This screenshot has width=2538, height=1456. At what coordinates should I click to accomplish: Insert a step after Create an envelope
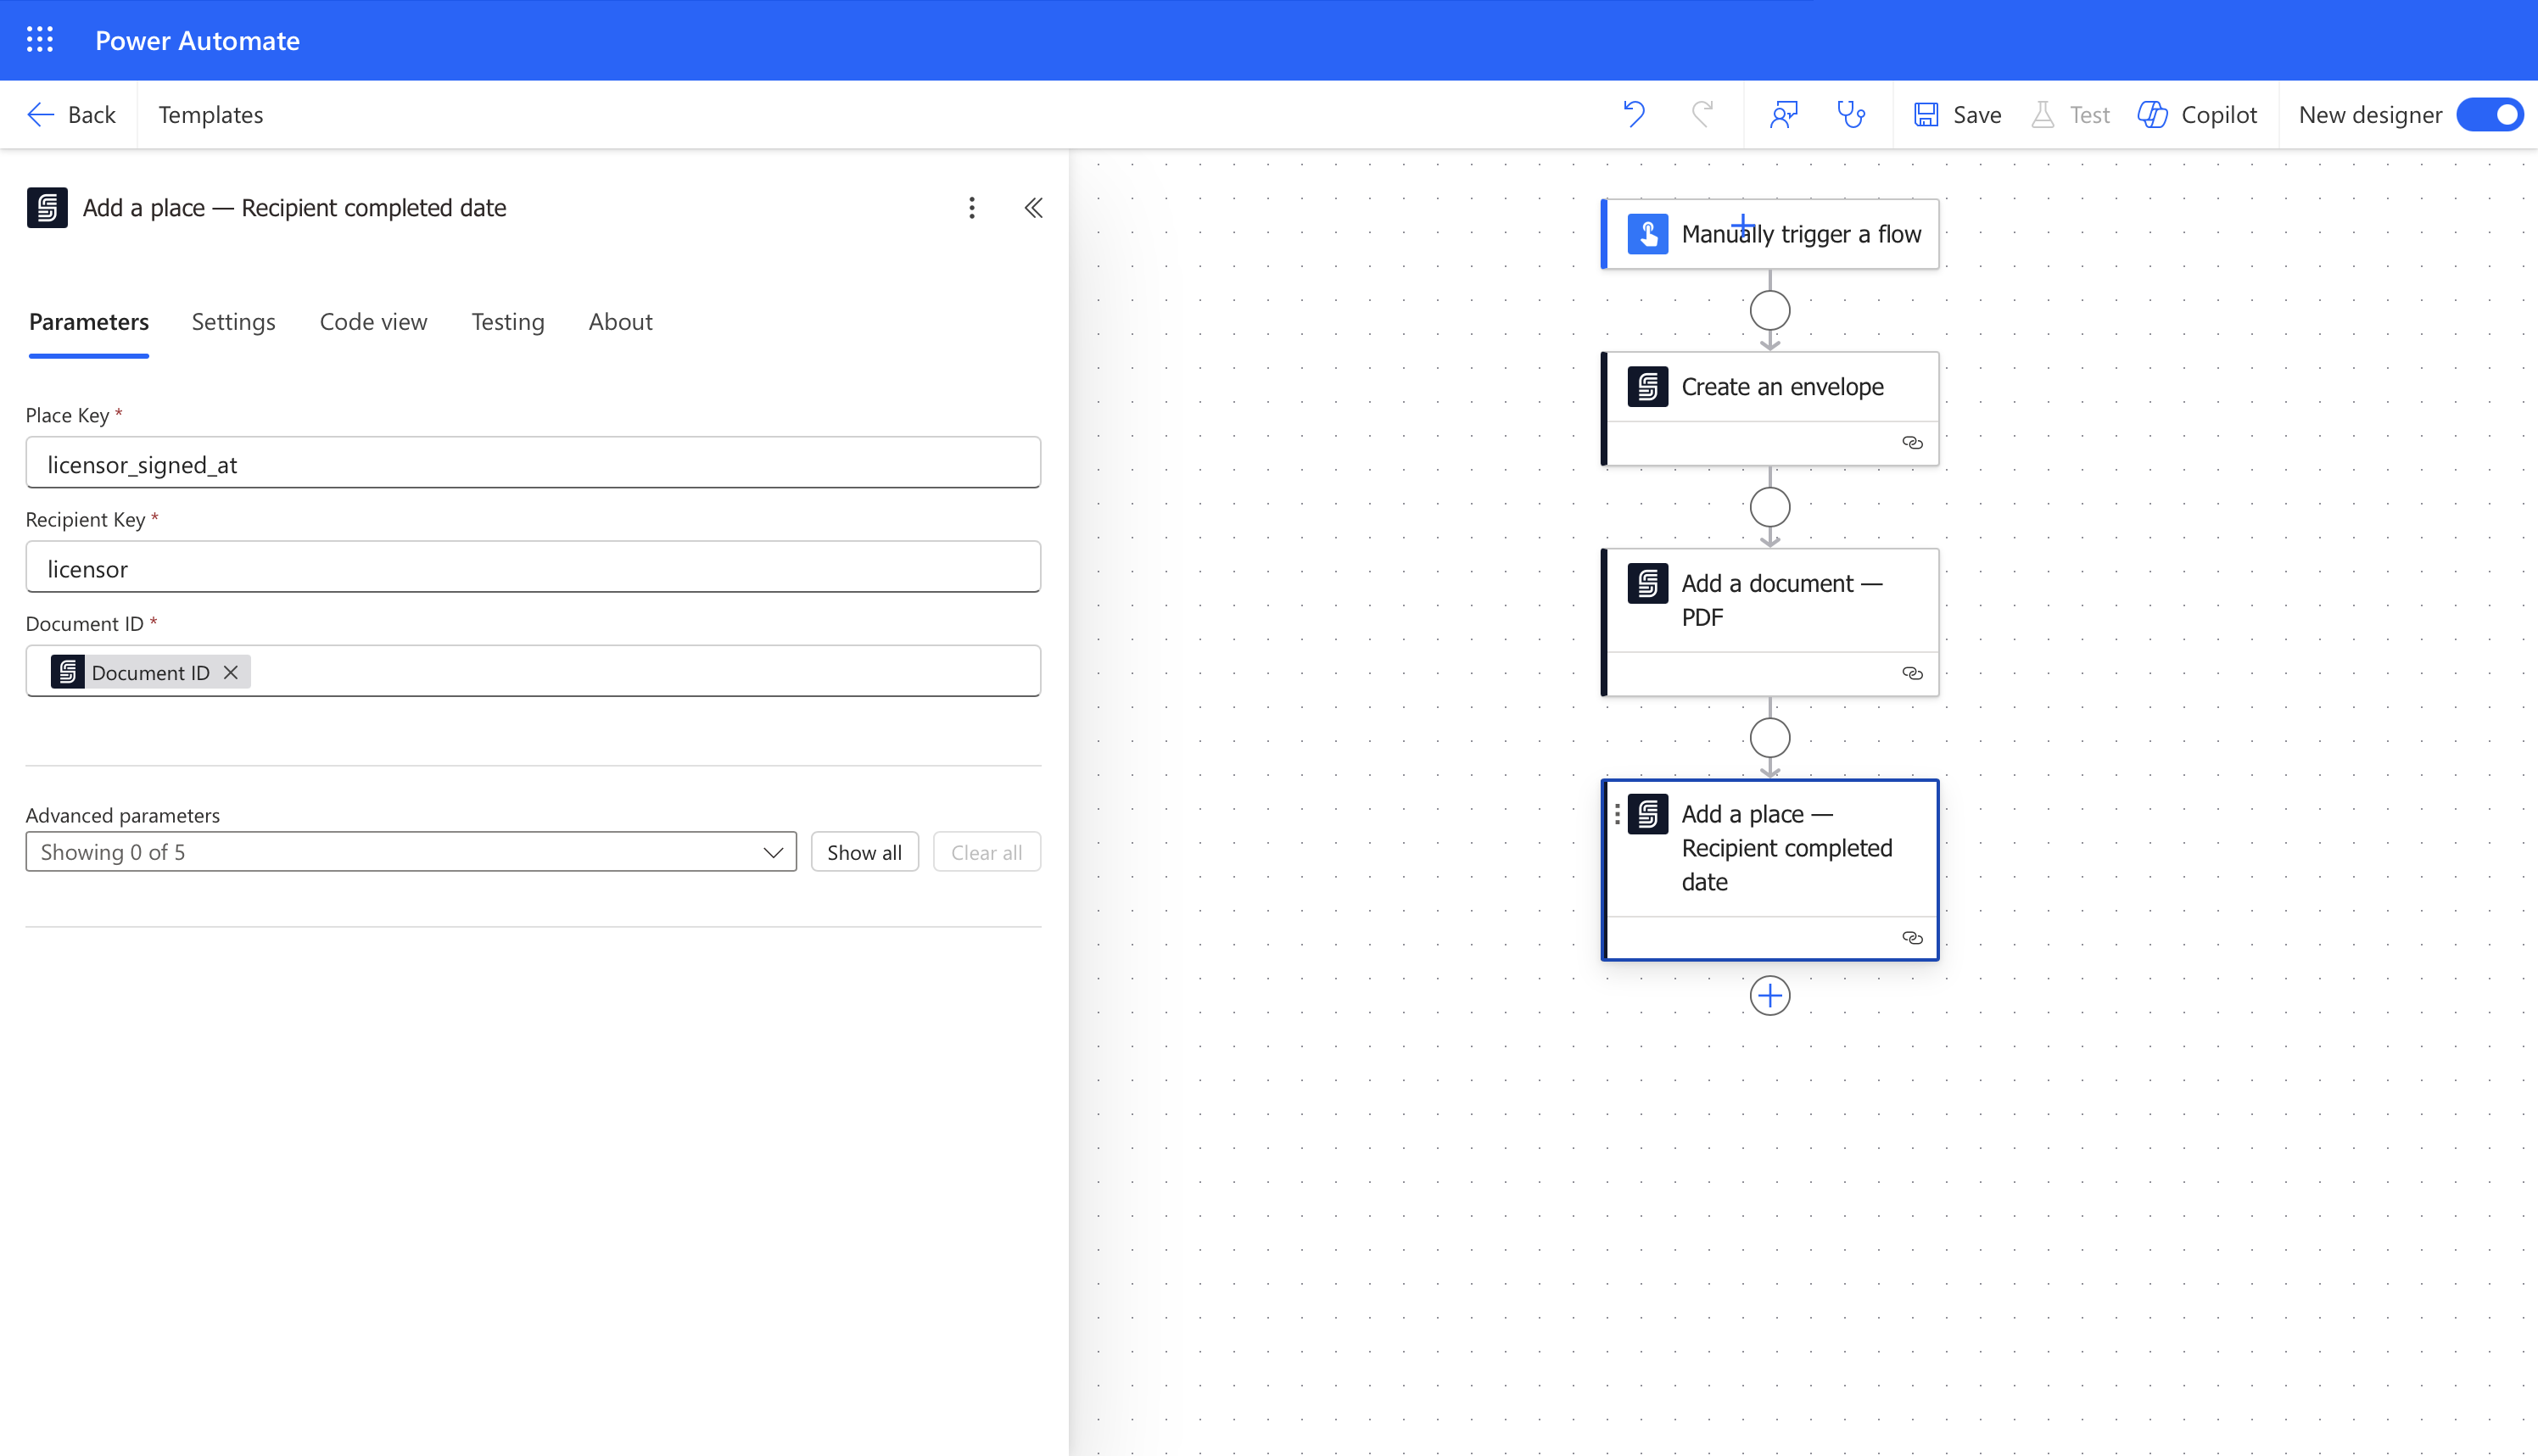coord(1770,507)
